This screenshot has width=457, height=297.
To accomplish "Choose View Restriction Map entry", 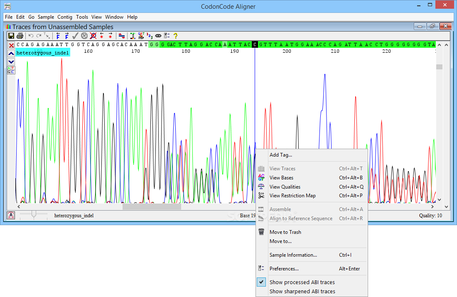I will [x=312, y=196].
